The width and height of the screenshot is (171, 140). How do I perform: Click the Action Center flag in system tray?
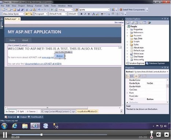tap(157, 126)
